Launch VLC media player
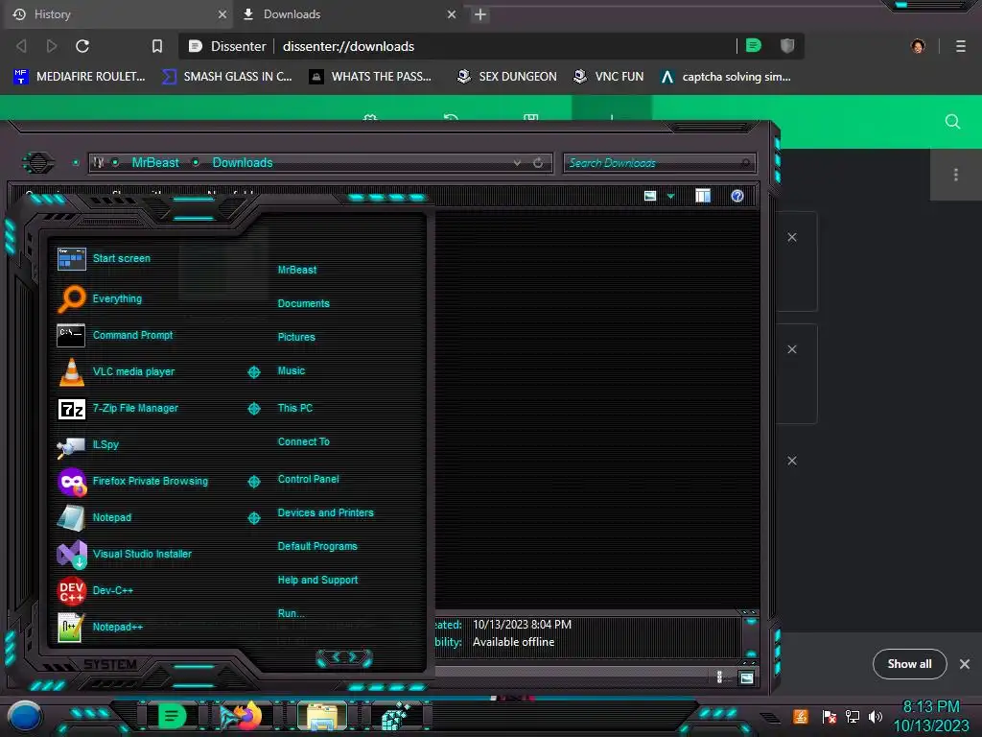Image resolution: width=982 pixels, height=737 pixels. point(116,371)
